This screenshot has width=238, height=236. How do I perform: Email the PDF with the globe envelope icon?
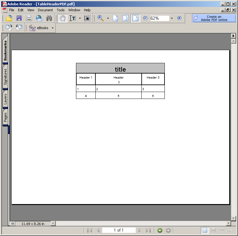click(39, 18)
